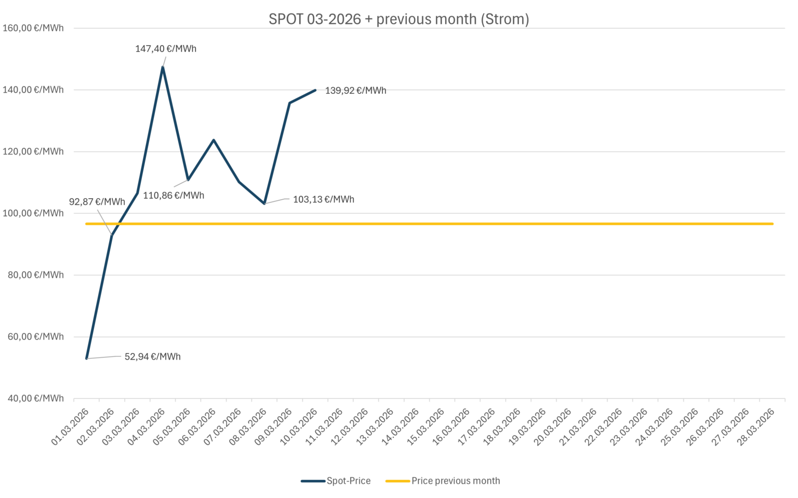Select the 147,40 €/MWh data label

(x=166, y=49)
